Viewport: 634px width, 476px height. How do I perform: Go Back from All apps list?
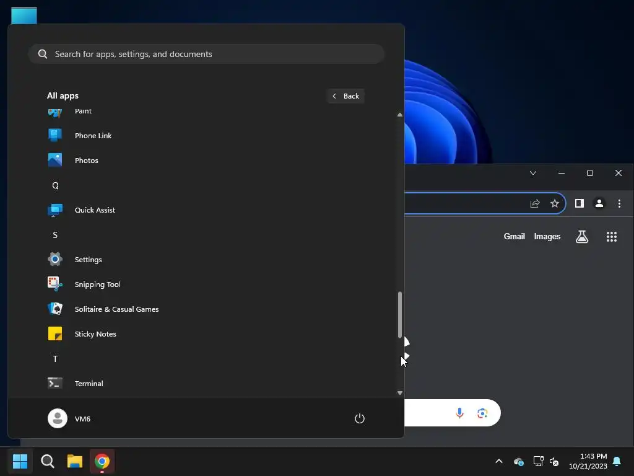pos(345,96)
